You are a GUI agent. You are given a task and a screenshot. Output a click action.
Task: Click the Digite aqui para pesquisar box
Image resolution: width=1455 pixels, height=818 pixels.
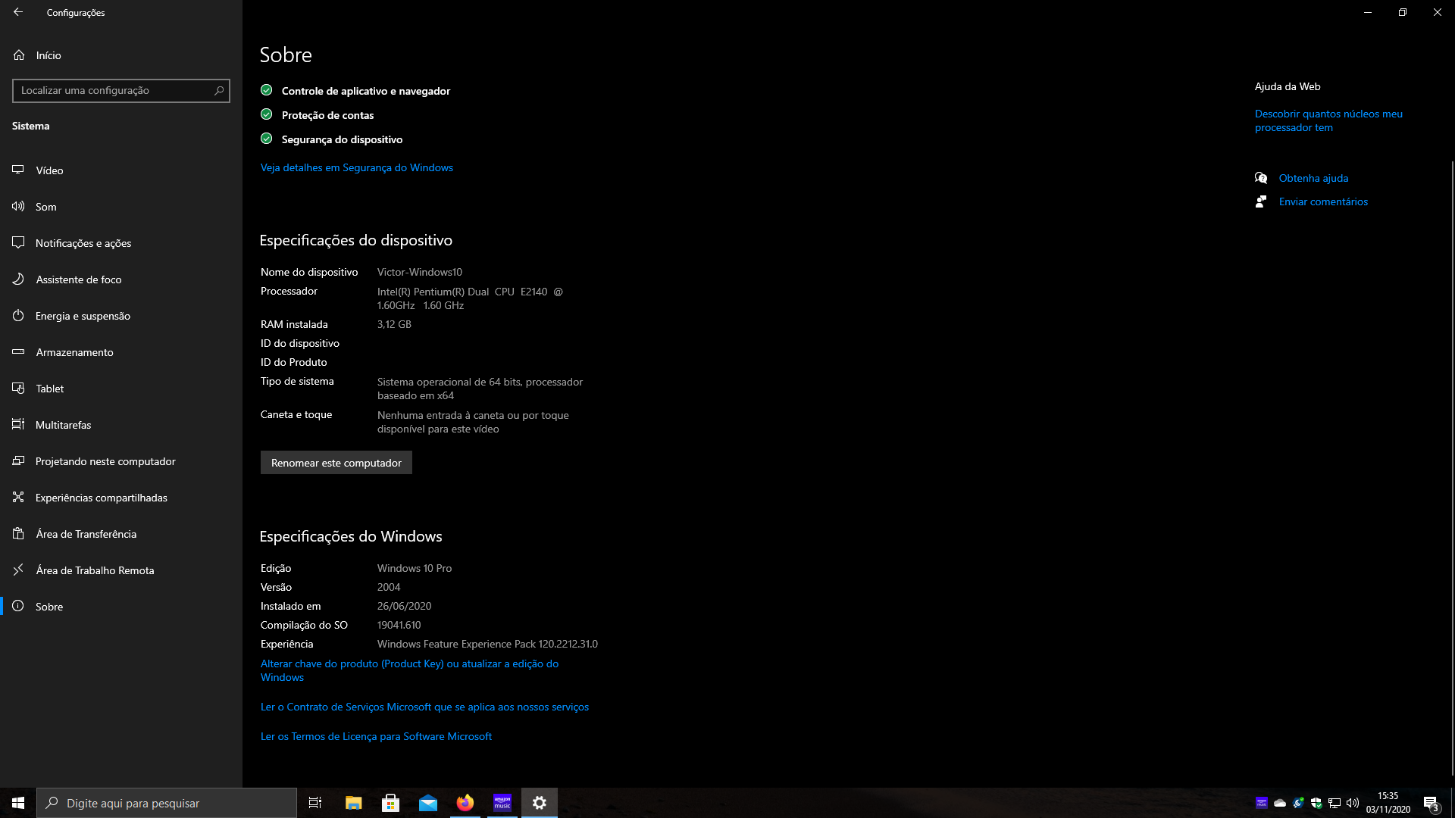coord(167,803)
